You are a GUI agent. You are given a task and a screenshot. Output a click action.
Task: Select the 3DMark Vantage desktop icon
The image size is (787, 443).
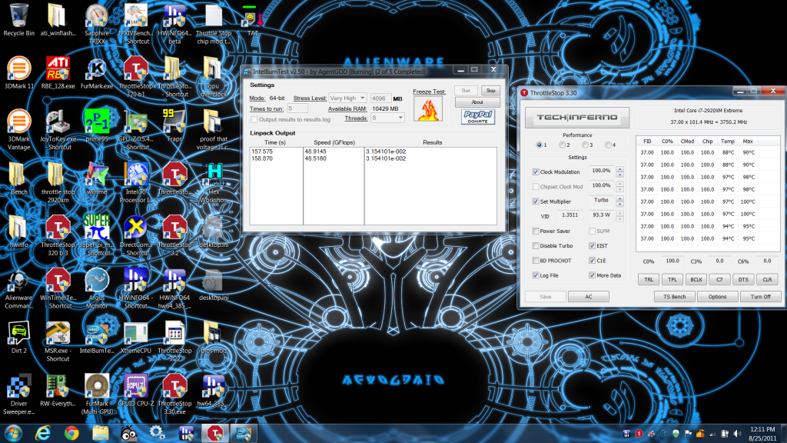(x=18, y=129)
